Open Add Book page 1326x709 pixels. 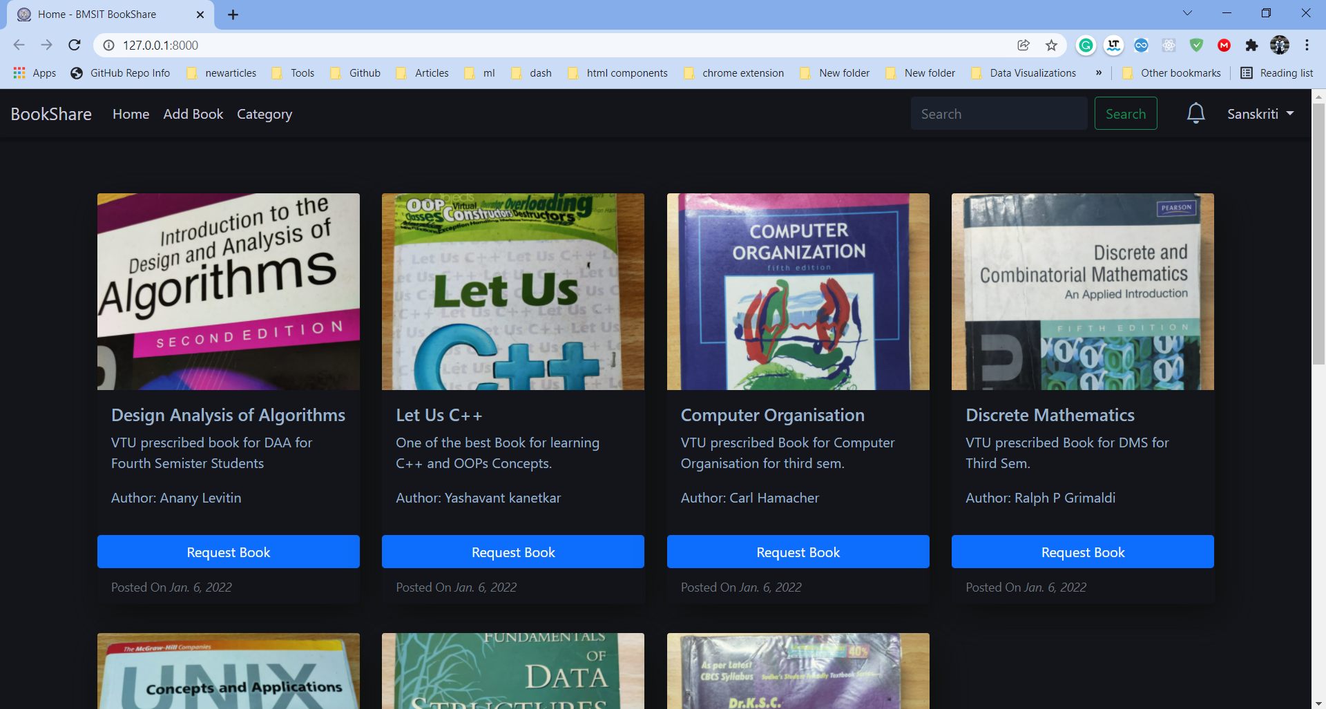tap(193, 114)
